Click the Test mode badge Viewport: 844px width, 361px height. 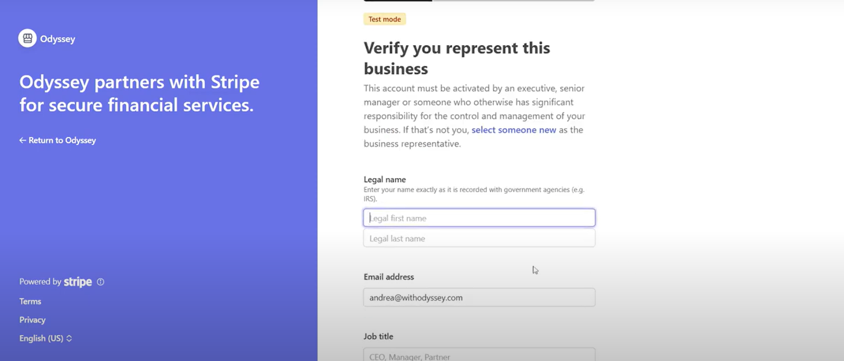[x=385, y=19]
